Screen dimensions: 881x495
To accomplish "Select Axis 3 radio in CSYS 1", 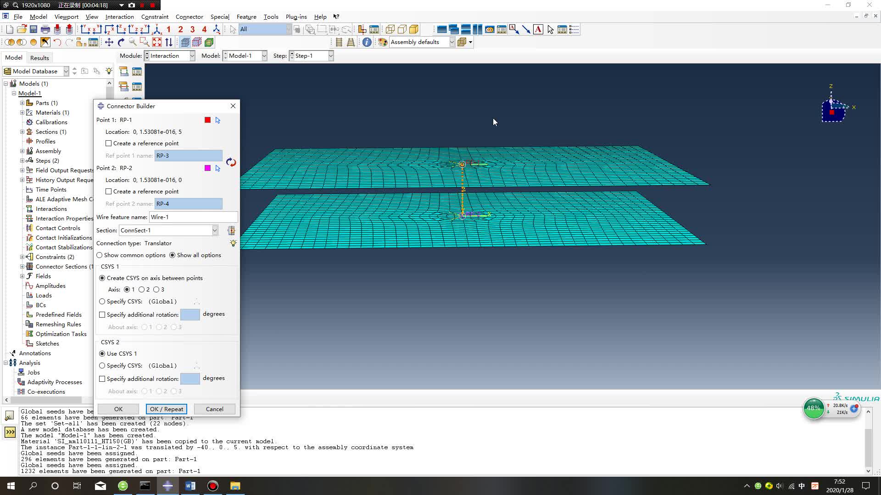I will coord(156,290).
